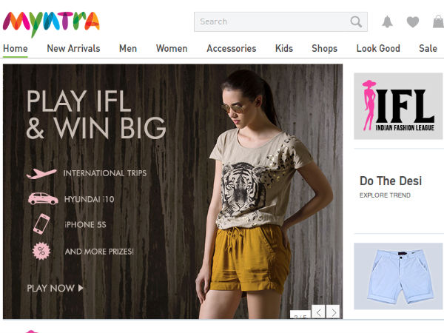Open notifications bell icon
The image size is (444, 333).
[x=387, y=22]
